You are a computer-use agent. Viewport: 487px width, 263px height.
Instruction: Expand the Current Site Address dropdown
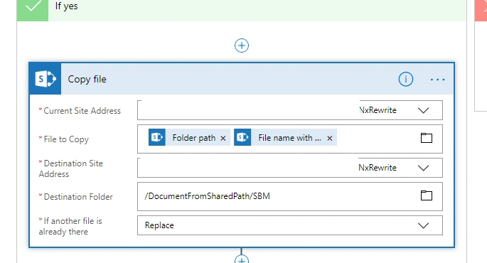point(423,110)
